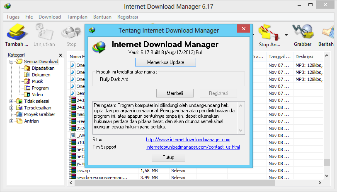Click the Memeriksa Update button
Image resolution: width=337 pixels, height=192 pixels.
[x=165, y=62]
